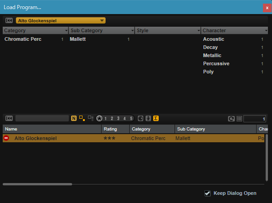Toggle the gray list view icon
Viewport: 272px width, 203px height.
coord(91,118)
